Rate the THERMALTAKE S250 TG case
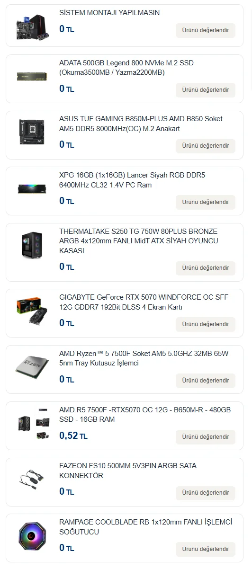The image size is (252, 569). [206, 268]
